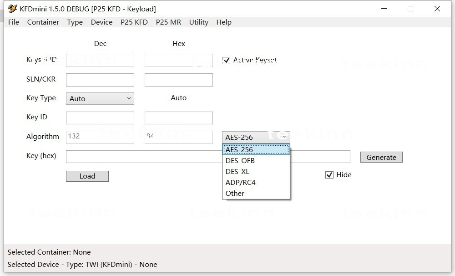Open the Utility menu
The width and height of the screenshot is (455, 276).
click(198, 22)
